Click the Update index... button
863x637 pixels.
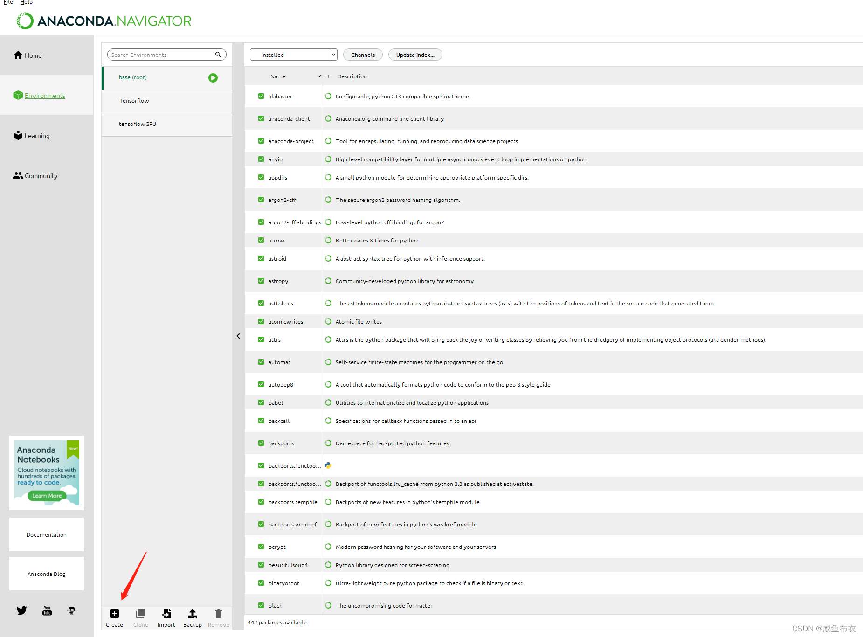click(415, 55)
